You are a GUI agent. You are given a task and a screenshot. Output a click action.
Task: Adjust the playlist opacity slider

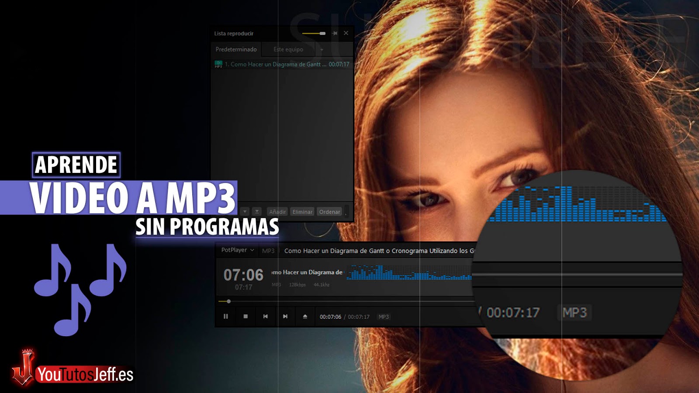[x=314, y=33]
